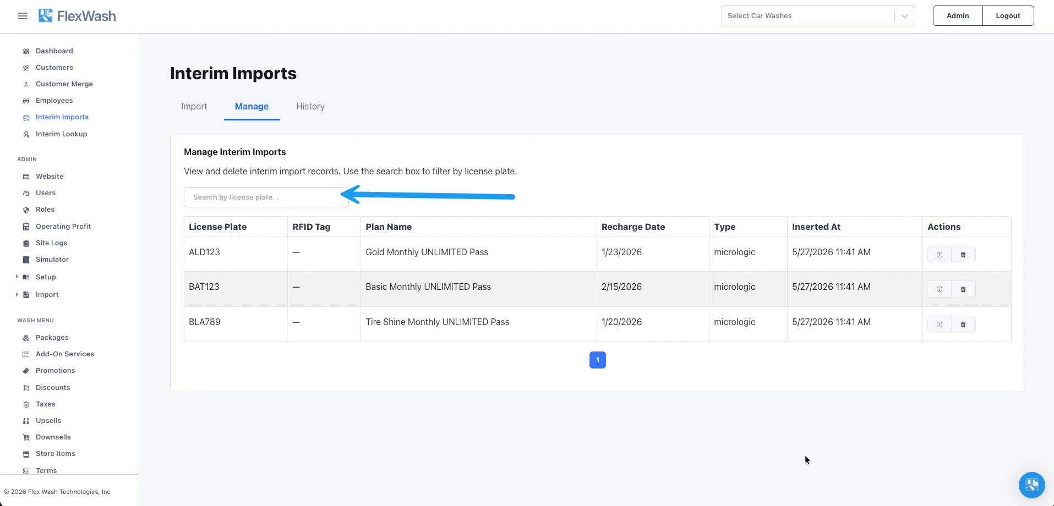
Task: Switch to the Import tab
Action: pyautogui.click(x=194, y=106)
